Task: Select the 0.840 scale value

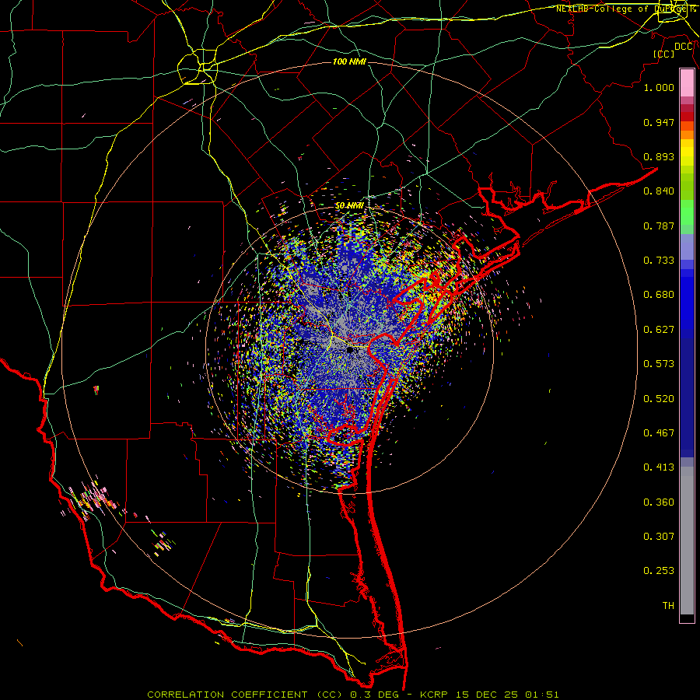Action: coord(659,191)
